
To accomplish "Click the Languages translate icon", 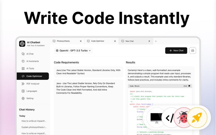I will [23, 91].
